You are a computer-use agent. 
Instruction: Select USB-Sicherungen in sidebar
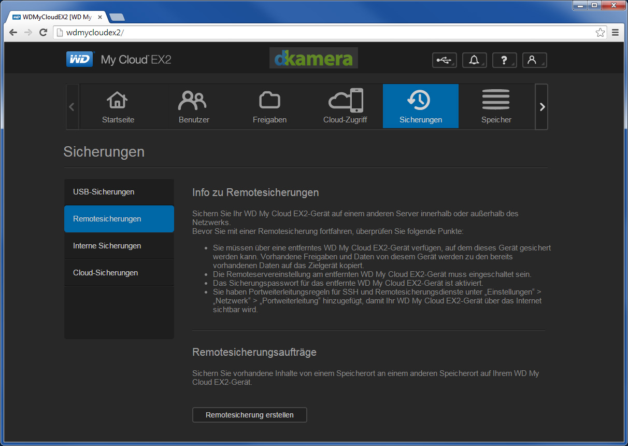(x=119, y=192)
